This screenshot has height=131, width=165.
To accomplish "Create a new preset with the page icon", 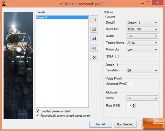I will click(94, 19).
